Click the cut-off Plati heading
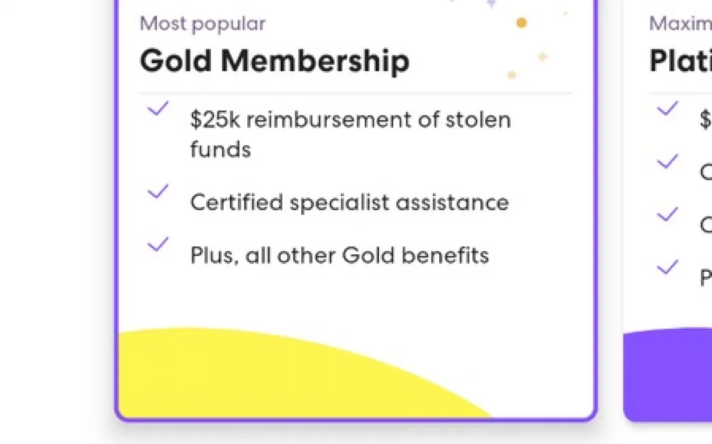Viewport: 712px width, 444px height. pos(680,61)
